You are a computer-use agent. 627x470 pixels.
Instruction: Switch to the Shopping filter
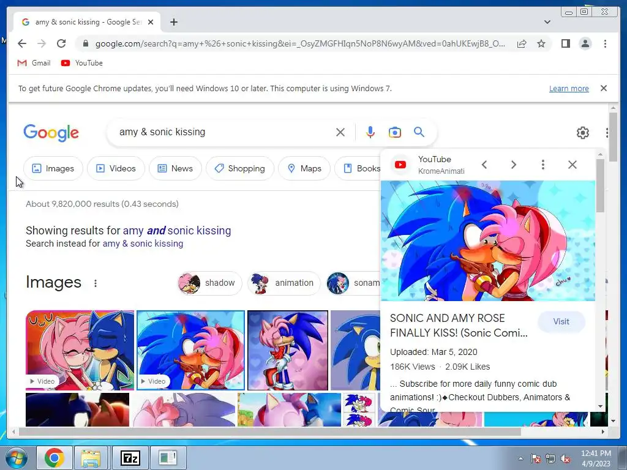240,168
